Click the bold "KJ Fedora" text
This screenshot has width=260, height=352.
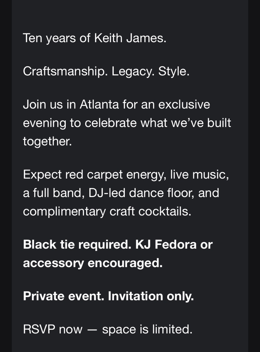166,245
